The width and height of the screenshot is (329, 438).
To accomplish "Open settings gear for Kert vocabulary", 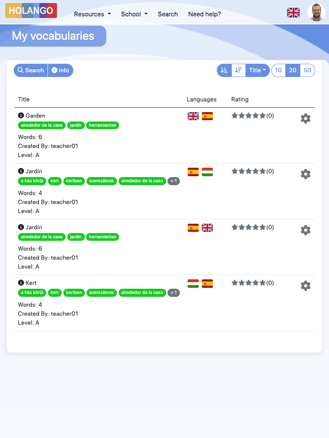I will 305,286.
